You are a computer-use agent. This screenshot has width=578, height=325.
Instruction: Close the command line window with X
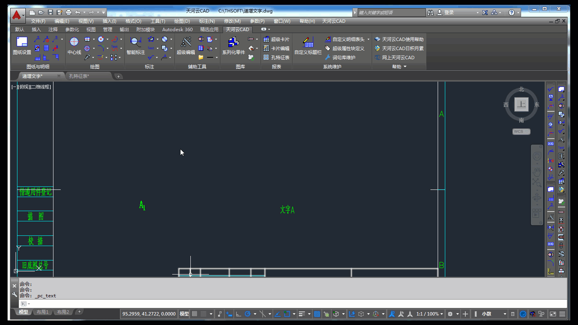pyautogui.click(x=14, y=286)
